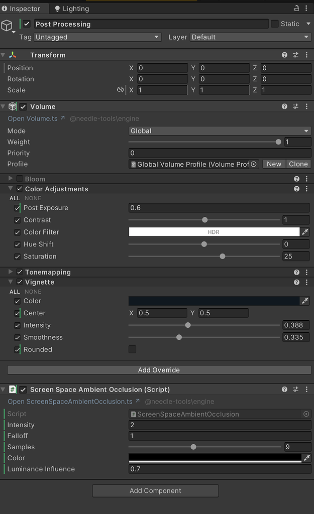The image size is (314, 514).
Task: Click the Vignette color eyedropper icon
Action: tap(305, 301)
